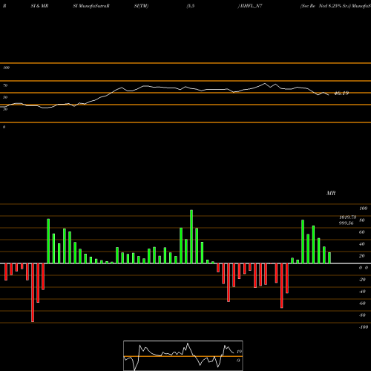Open the mini overview chart thumbnail
The height and width of the screenshot is (371, 371).
point(183,355)
